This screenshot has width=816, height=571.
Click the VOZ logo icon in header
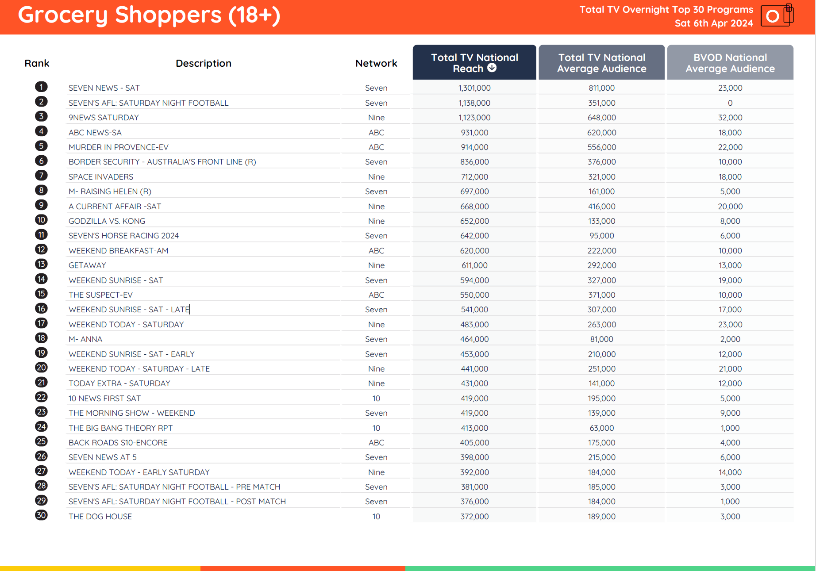777,15
